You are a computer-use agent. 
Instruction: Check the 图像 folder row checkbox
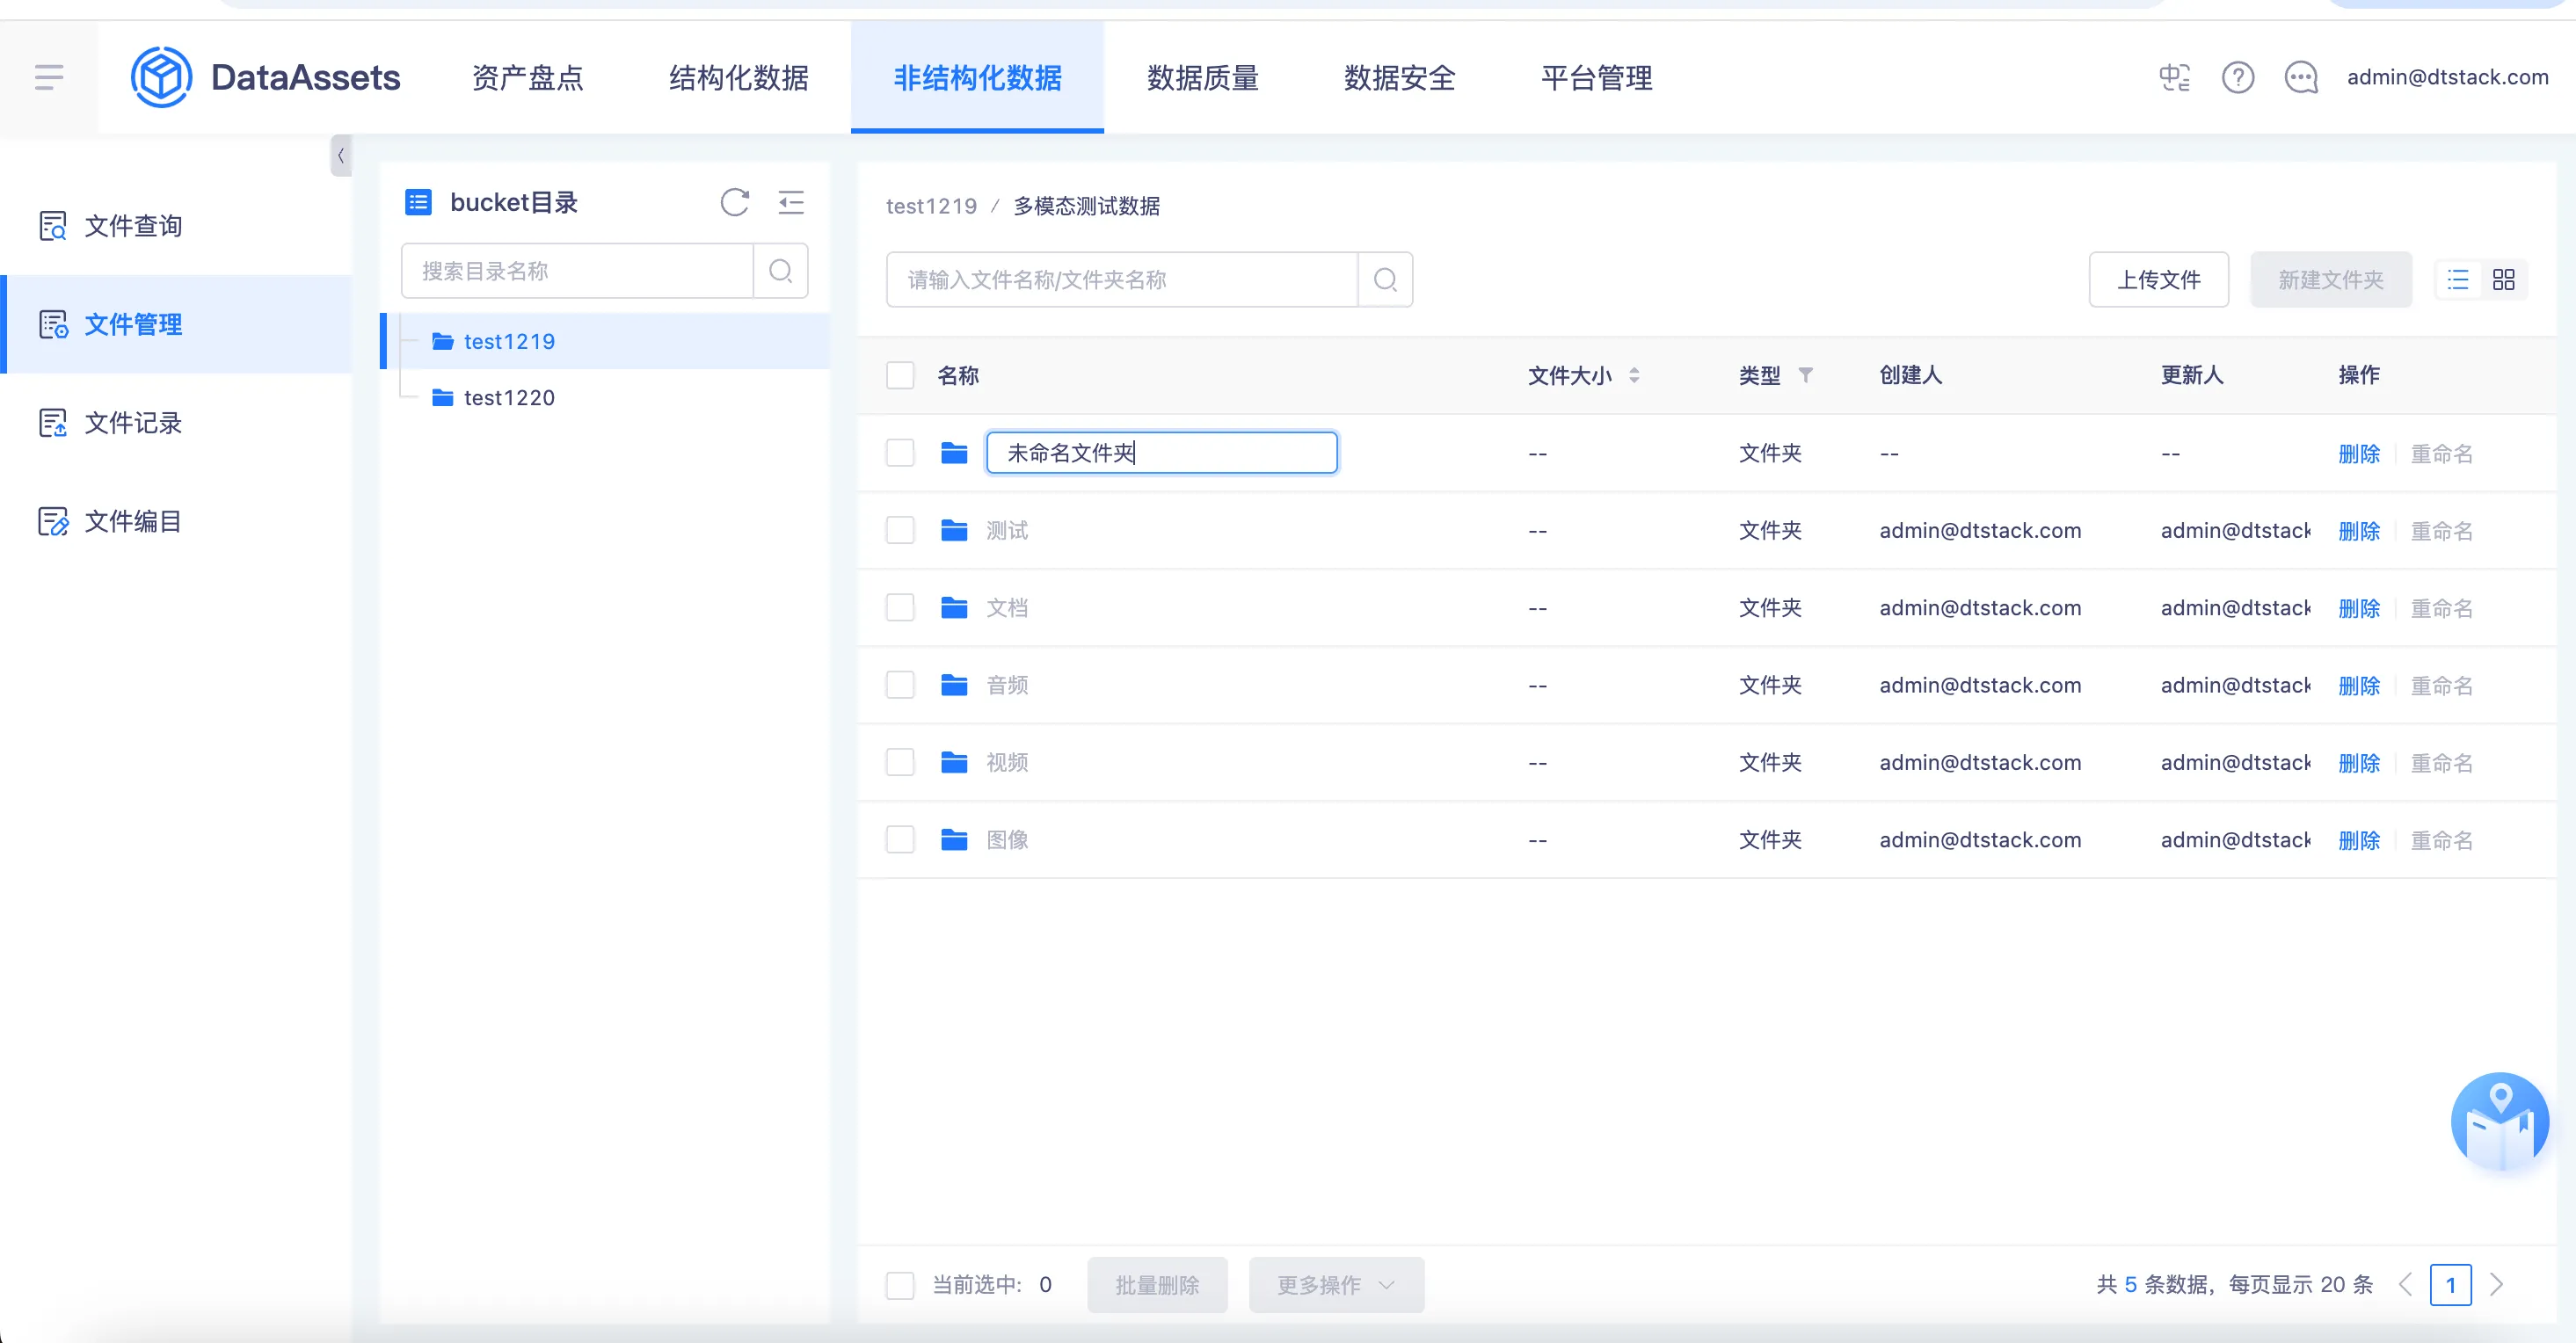coord(900,839)
